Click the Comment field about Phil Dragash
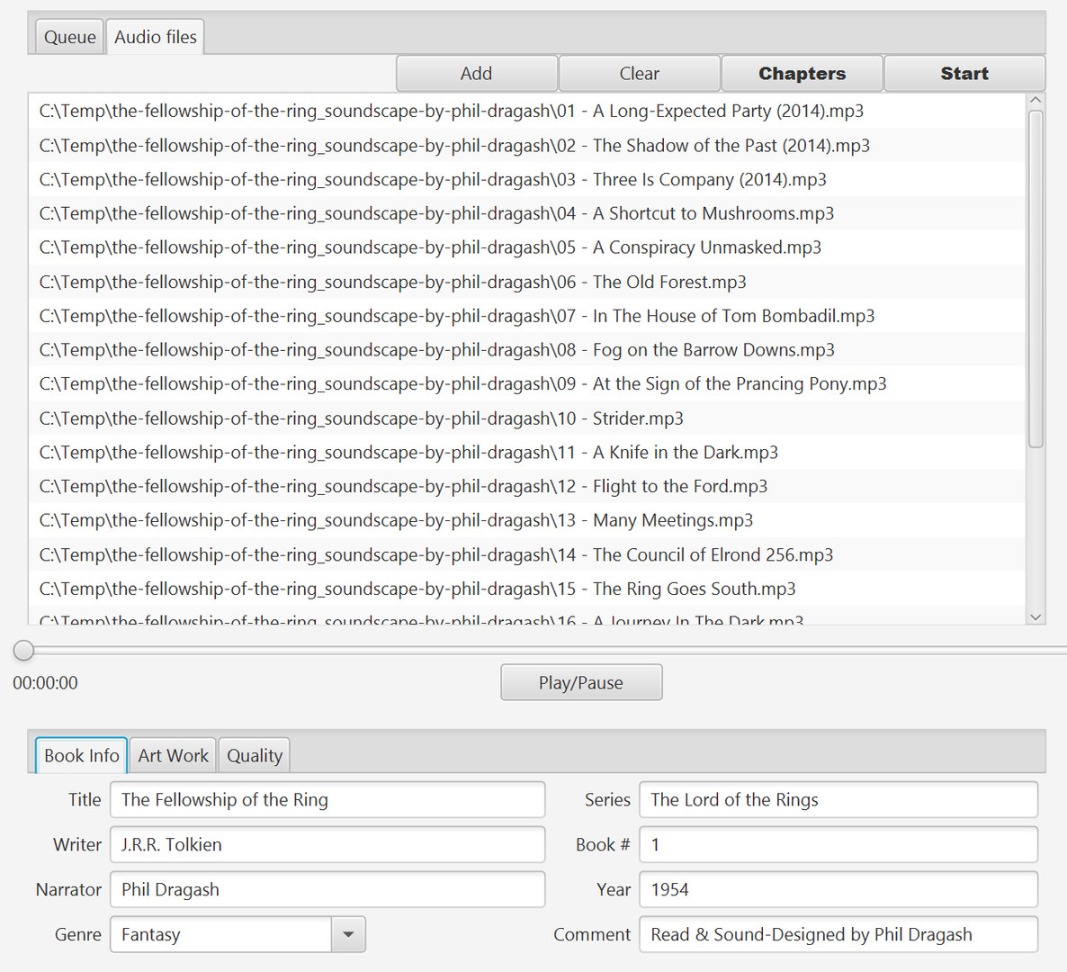This screenshot has height=972, width=1067. (837, 934)
